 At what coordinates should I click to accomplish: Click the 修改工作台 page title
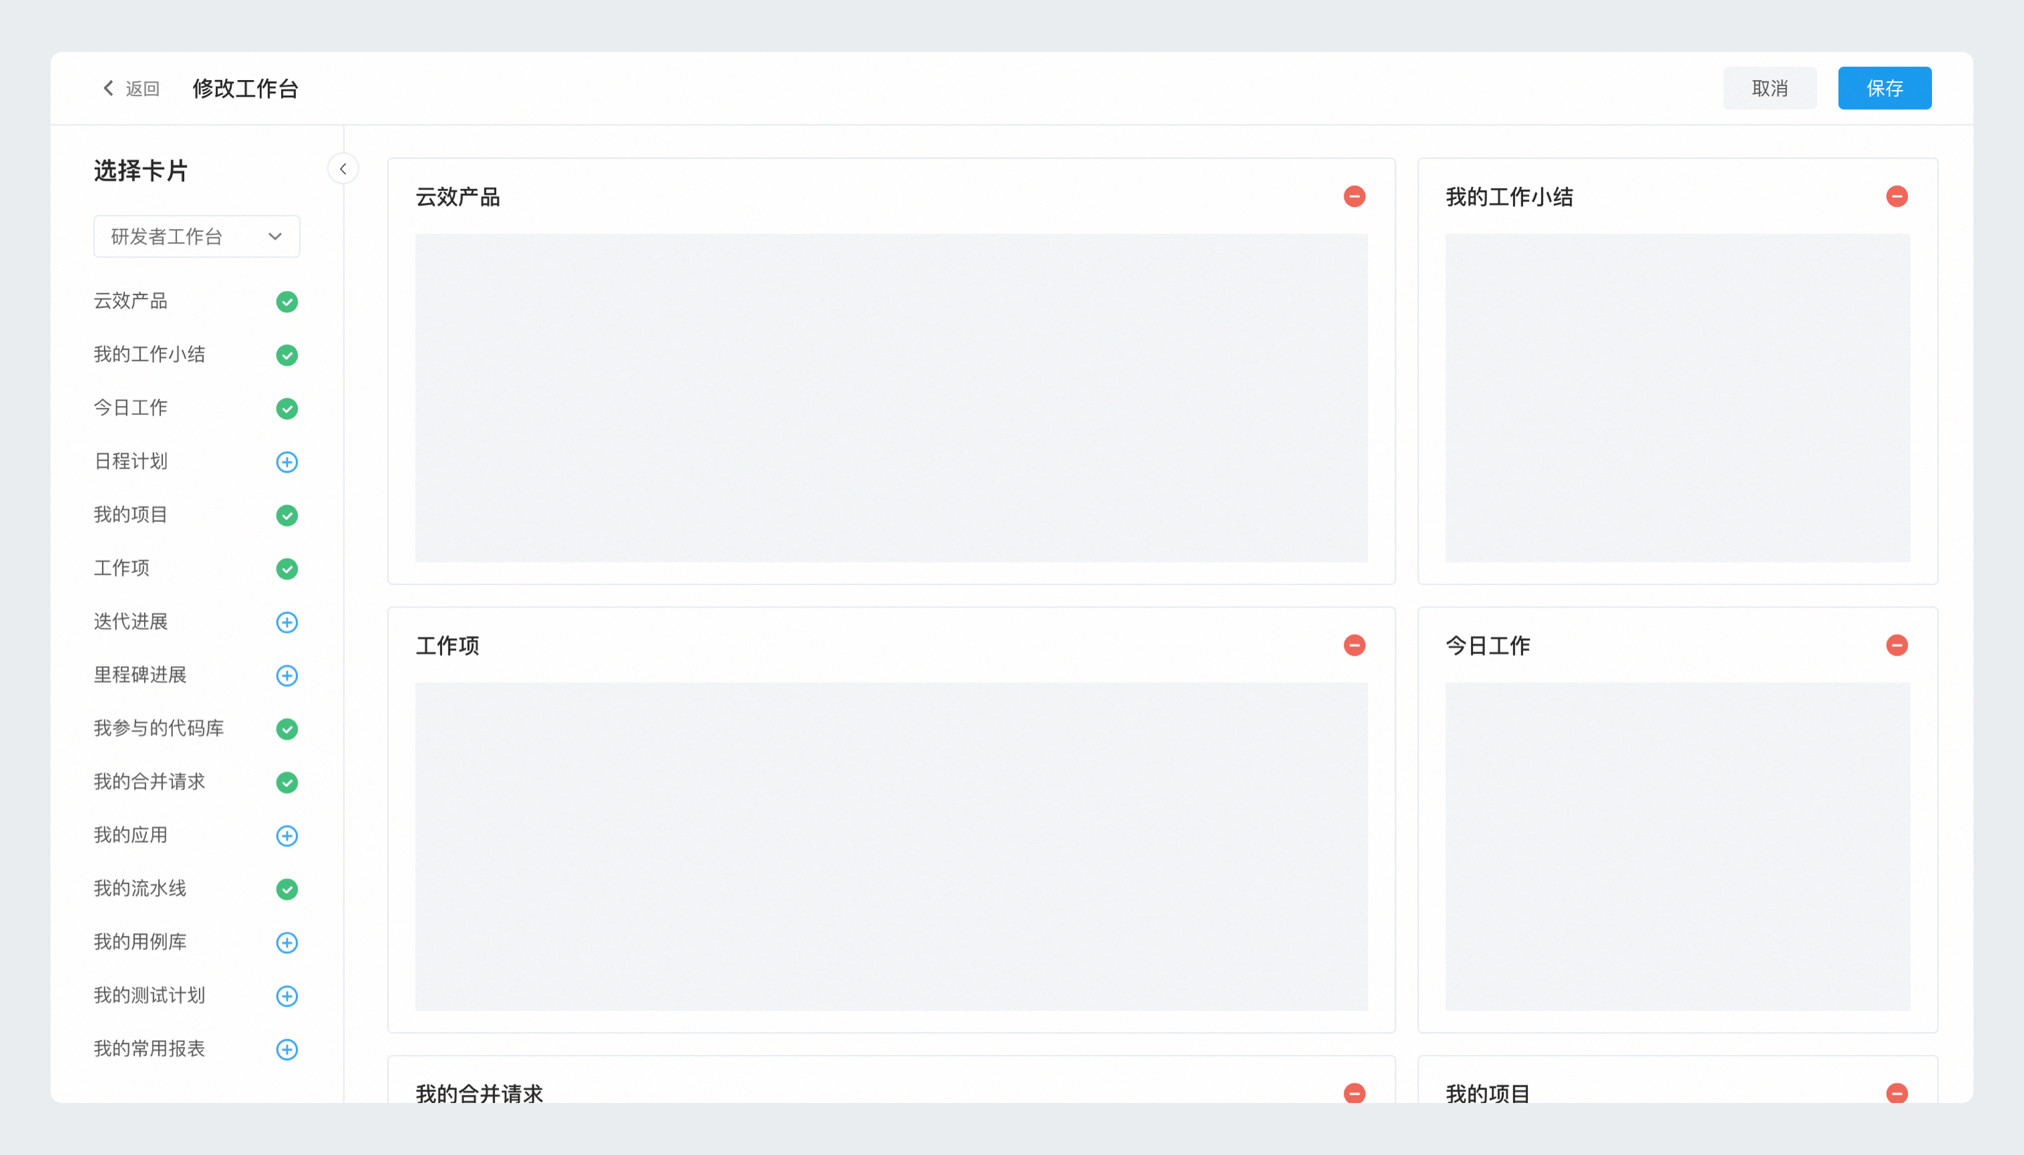coord(245,88)
